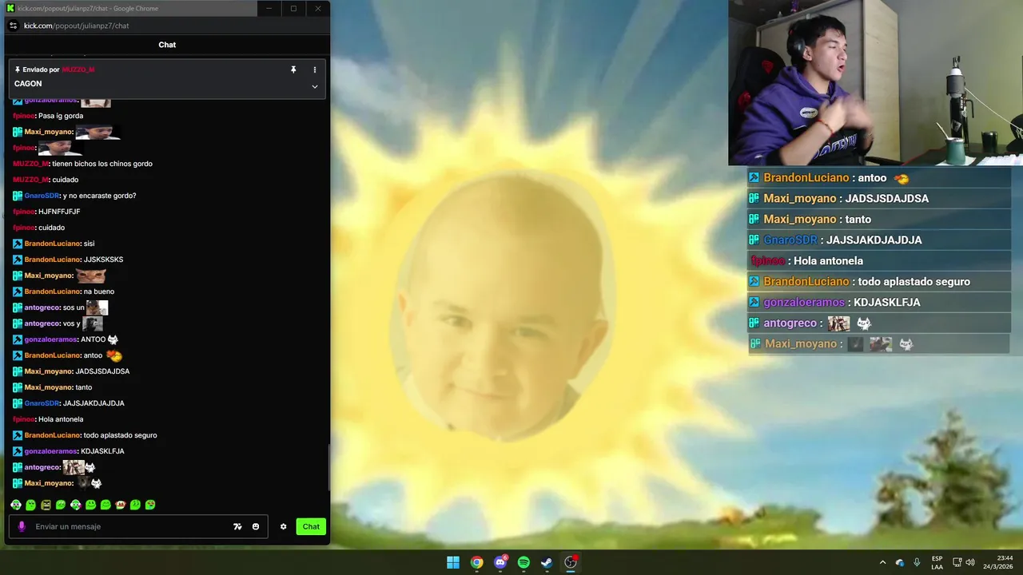Pick the olive angry quick emote
The width and height of the screenshot is (1023, 575).
click(46, 505)
